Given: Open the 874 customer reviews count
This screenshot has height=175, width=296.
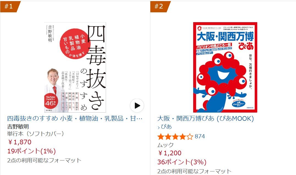Looking at the screenshot, I should 200,136.
